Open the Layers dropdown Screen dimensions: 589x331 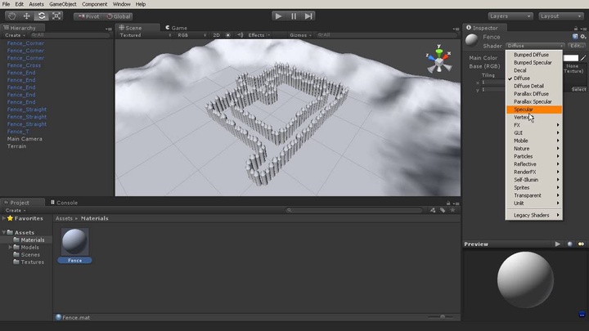[x=509, y=16]
